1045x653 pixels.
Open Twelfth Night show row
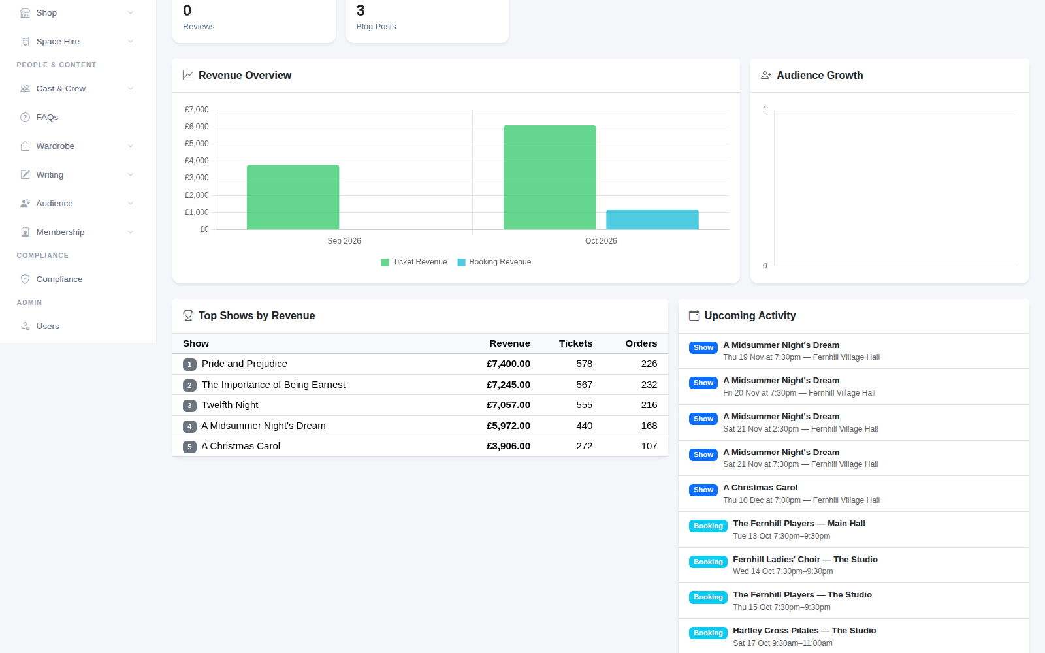click(x=420, y=406)
